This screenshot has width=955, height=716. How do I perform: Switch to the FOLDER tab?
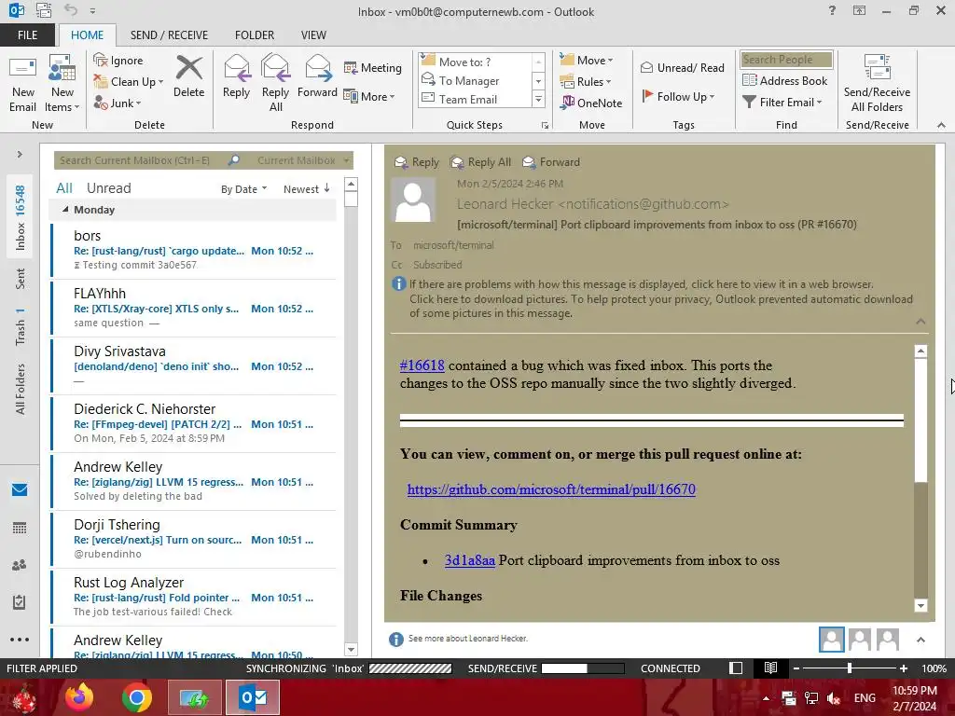point(255,35)
